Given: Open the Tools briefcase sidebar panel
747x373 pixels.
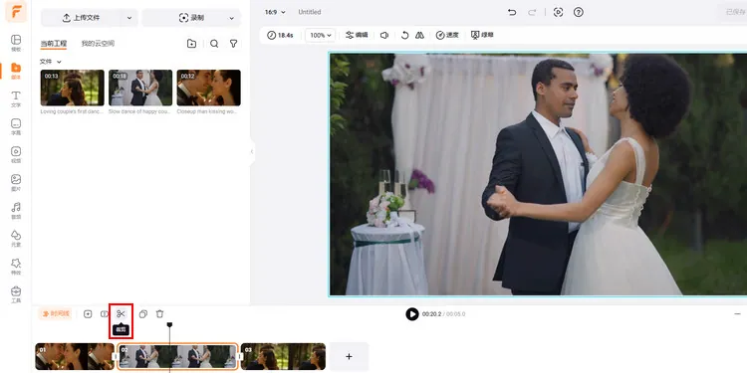Looking at the screenshot, I should click(16, 294).
